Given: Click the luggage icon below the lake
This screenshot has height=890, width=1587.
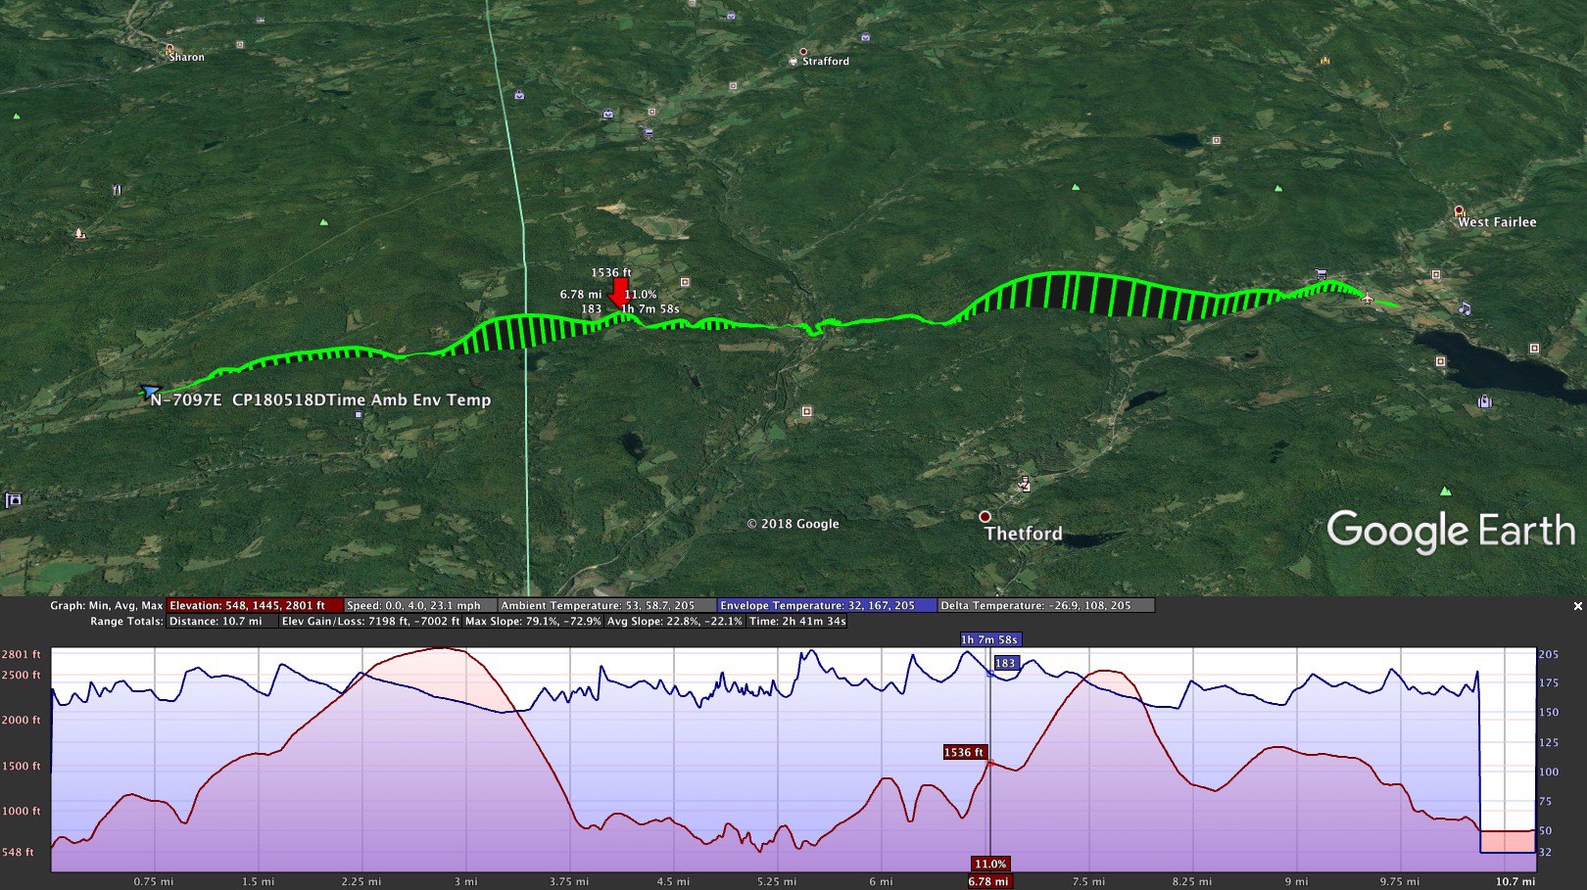Looking at the screenshot, I should point(1484,400).
